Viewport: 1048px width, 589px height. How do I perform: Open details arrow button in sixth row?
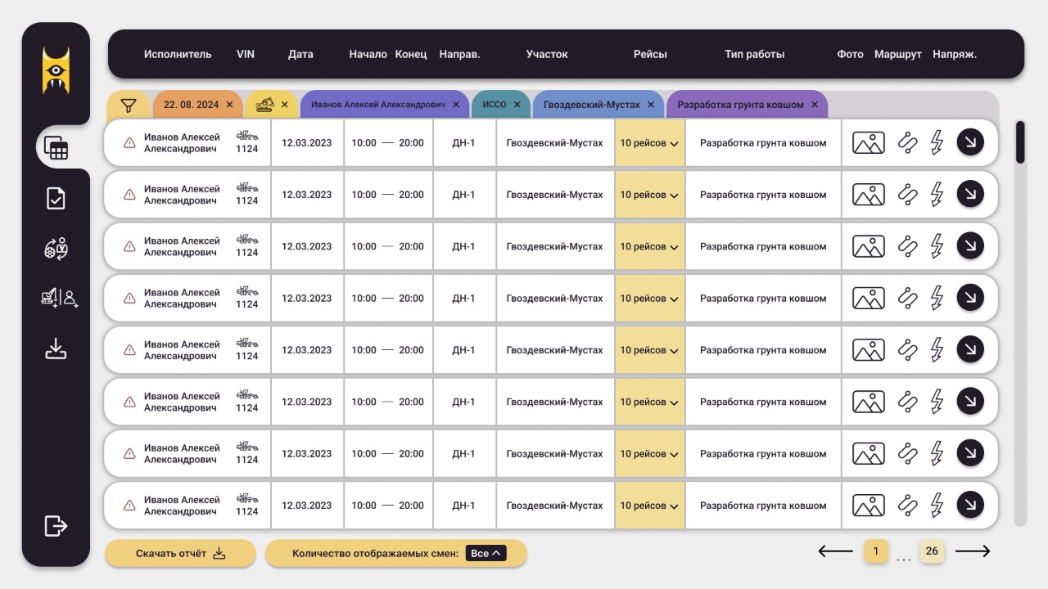[x=970, y=401]
